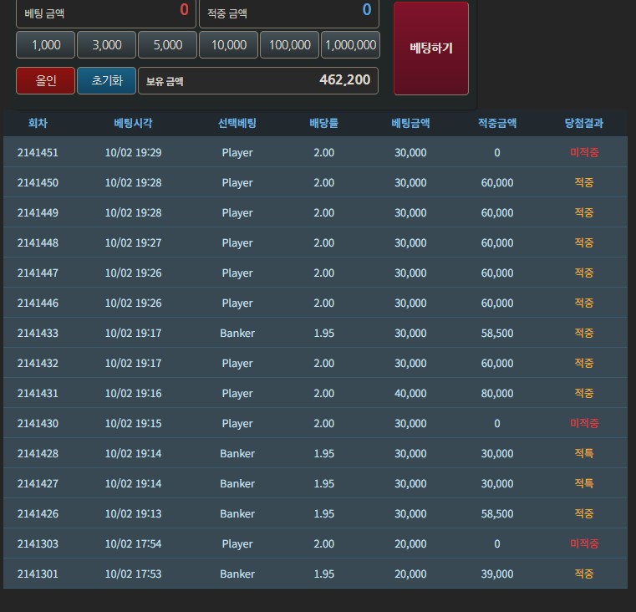Click 미적중 result in row 2141303
This screenshot has width=636, height=612.
[x=584, y=543]
